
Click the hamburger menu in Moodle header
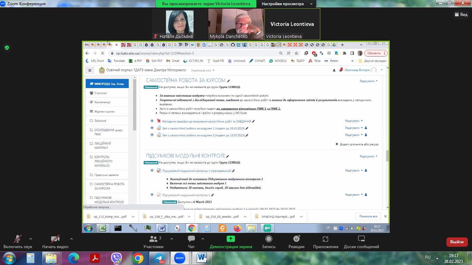pos(90,70)
